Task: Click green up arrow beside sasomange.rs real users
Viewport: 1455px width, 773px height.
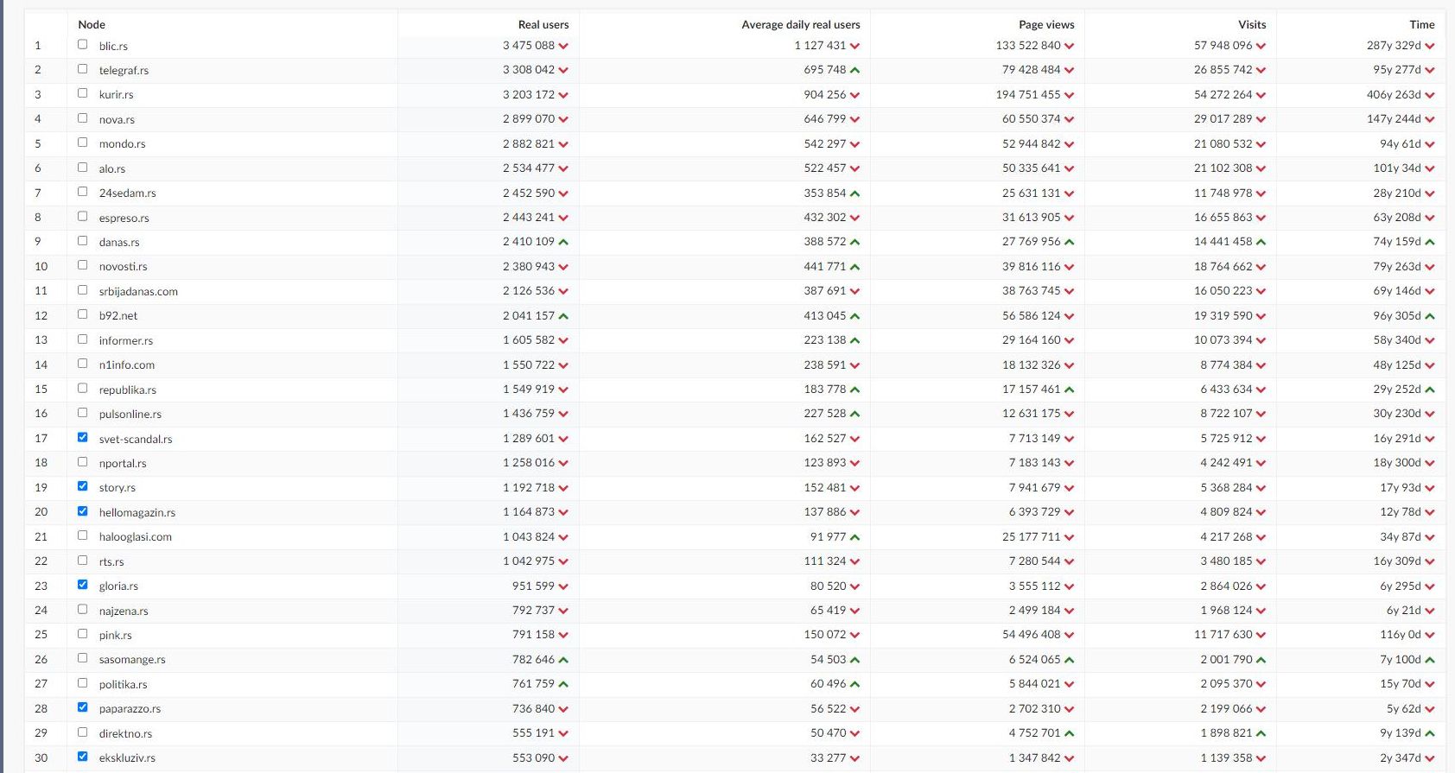Action: coord(563,660)
